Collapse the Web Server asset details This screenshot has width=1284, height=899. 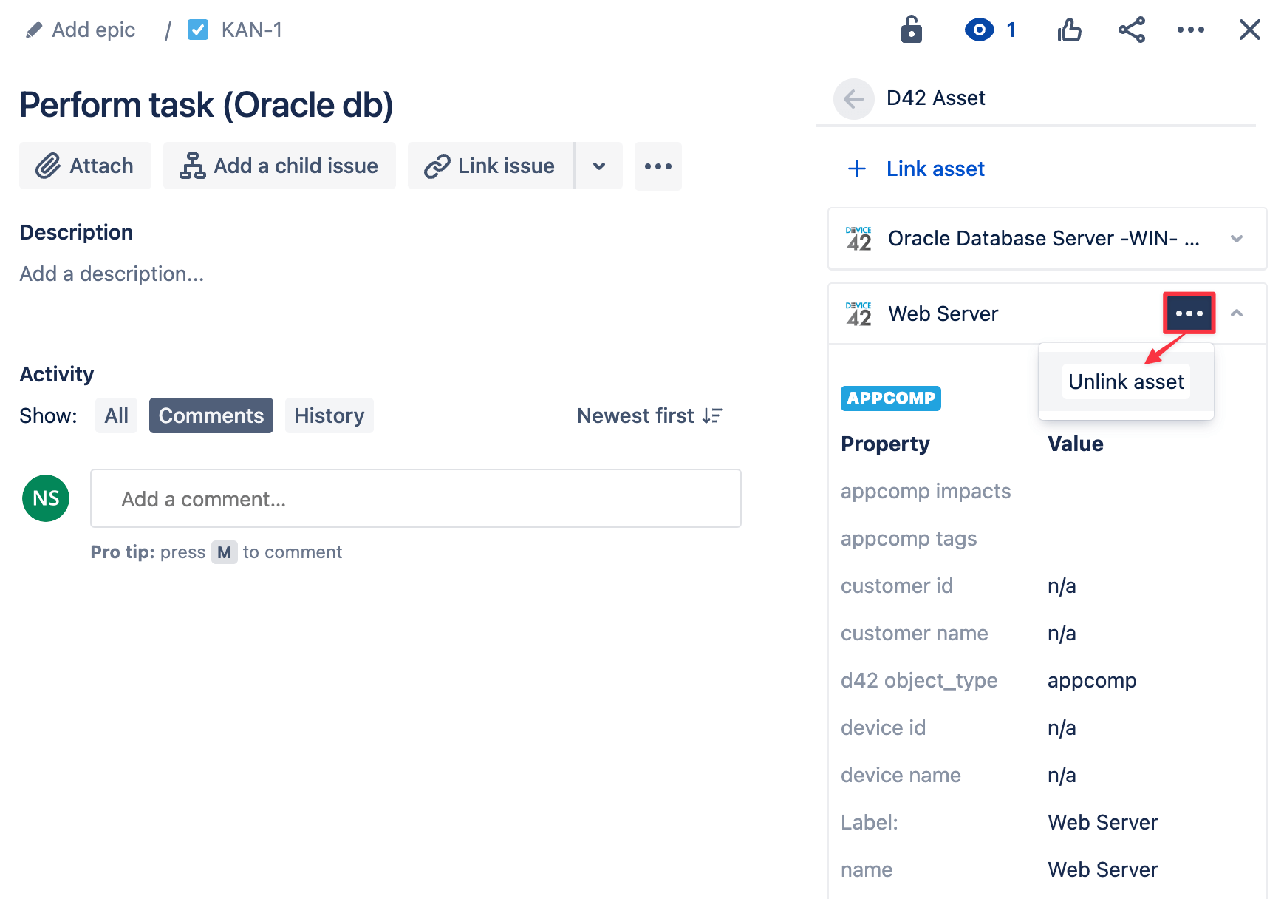click(x=1237, y=313)
